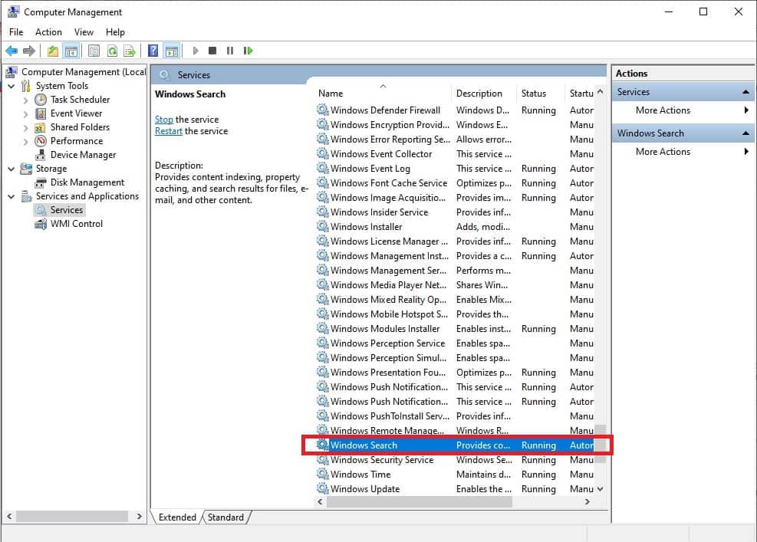The image size is (757, 542).
Task: Open Properties from the toolbar
Action: pyautogui.click(x=94, y=51)
